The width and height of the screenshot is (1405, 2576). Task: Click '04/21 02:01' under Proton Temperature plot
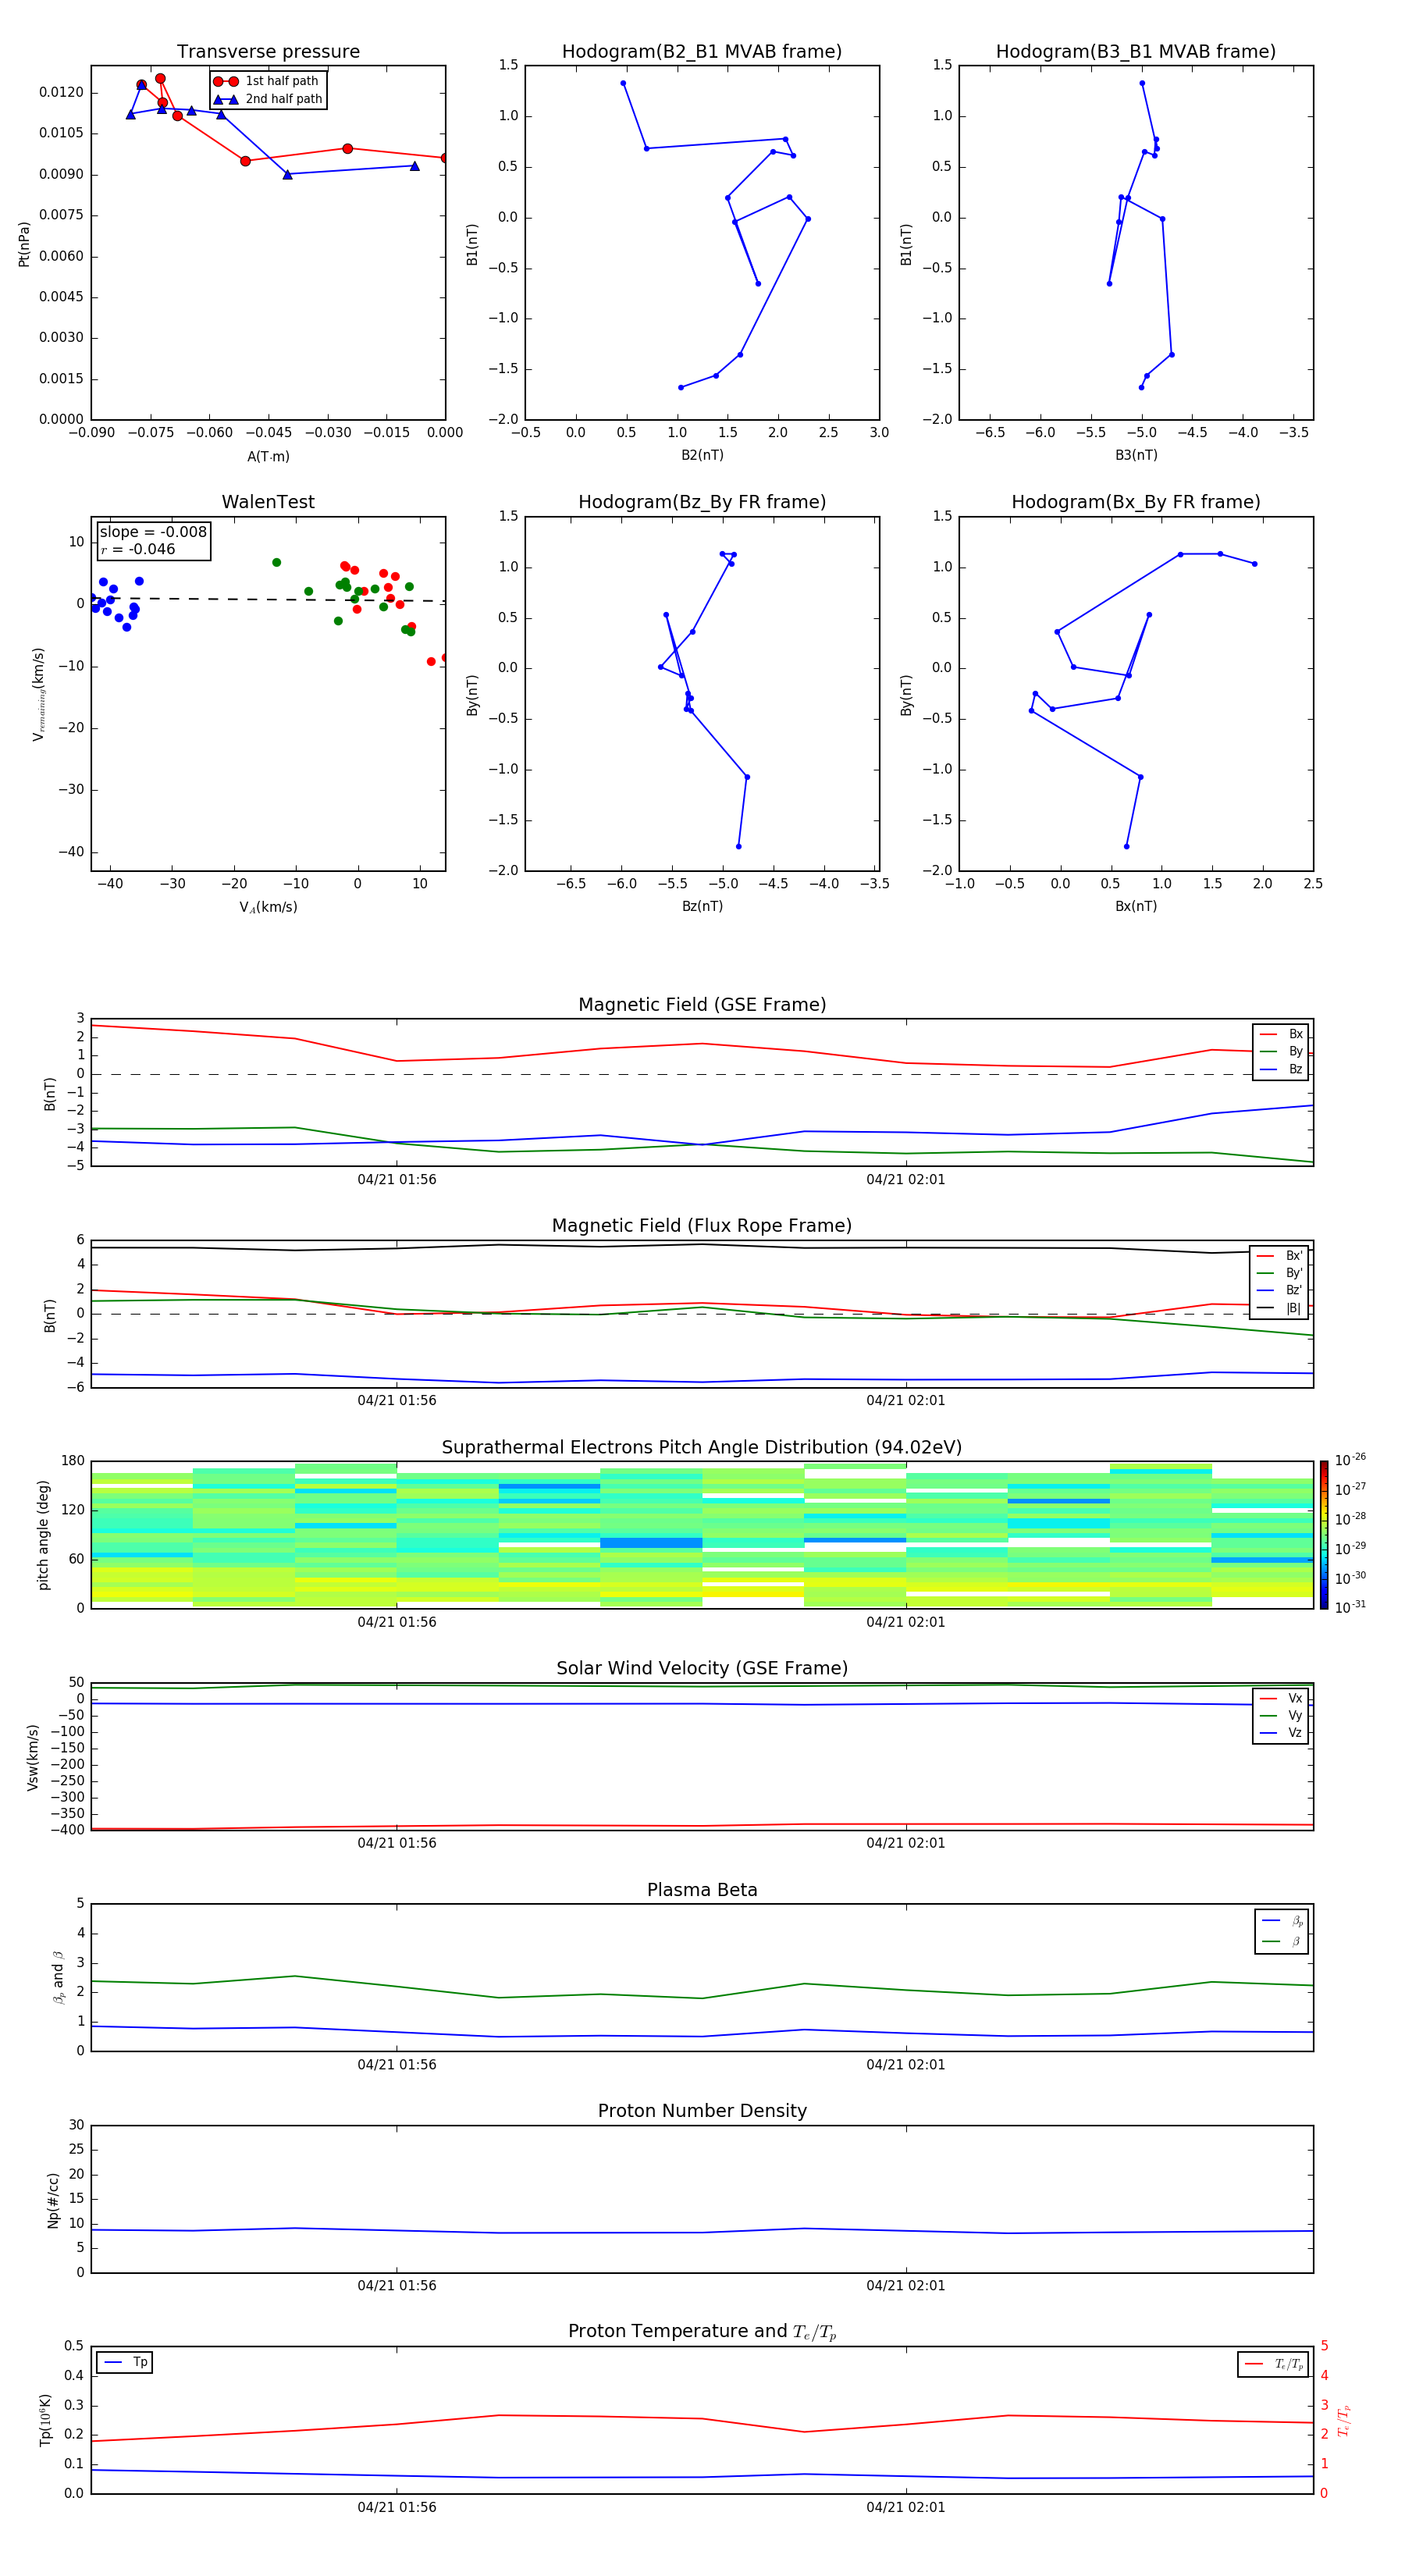tap(906, 2507)
